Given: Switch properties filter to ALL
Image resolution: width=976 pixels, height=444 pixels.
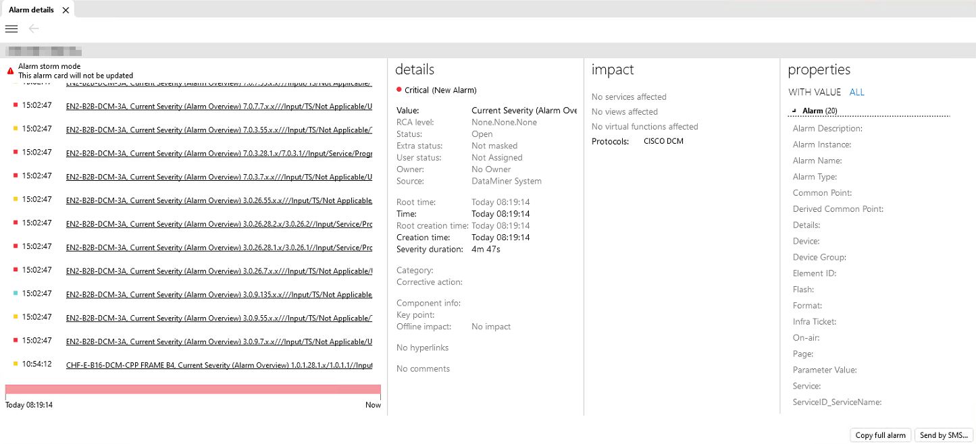Looking at the screenshot, I should pos(856,92).
